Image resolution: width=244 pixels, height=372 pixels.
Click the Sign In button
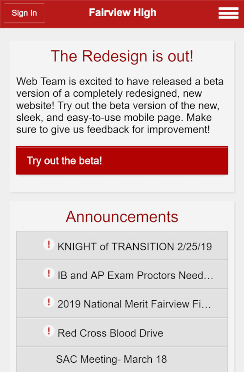(24, 13)
